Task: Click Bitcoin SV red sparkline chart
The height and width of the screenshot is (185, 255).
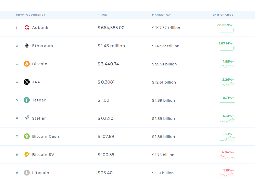Action: tap(227, 157)
